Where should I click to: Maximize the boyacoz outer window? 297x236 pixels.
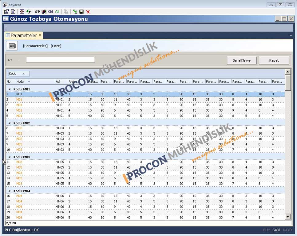280,5
